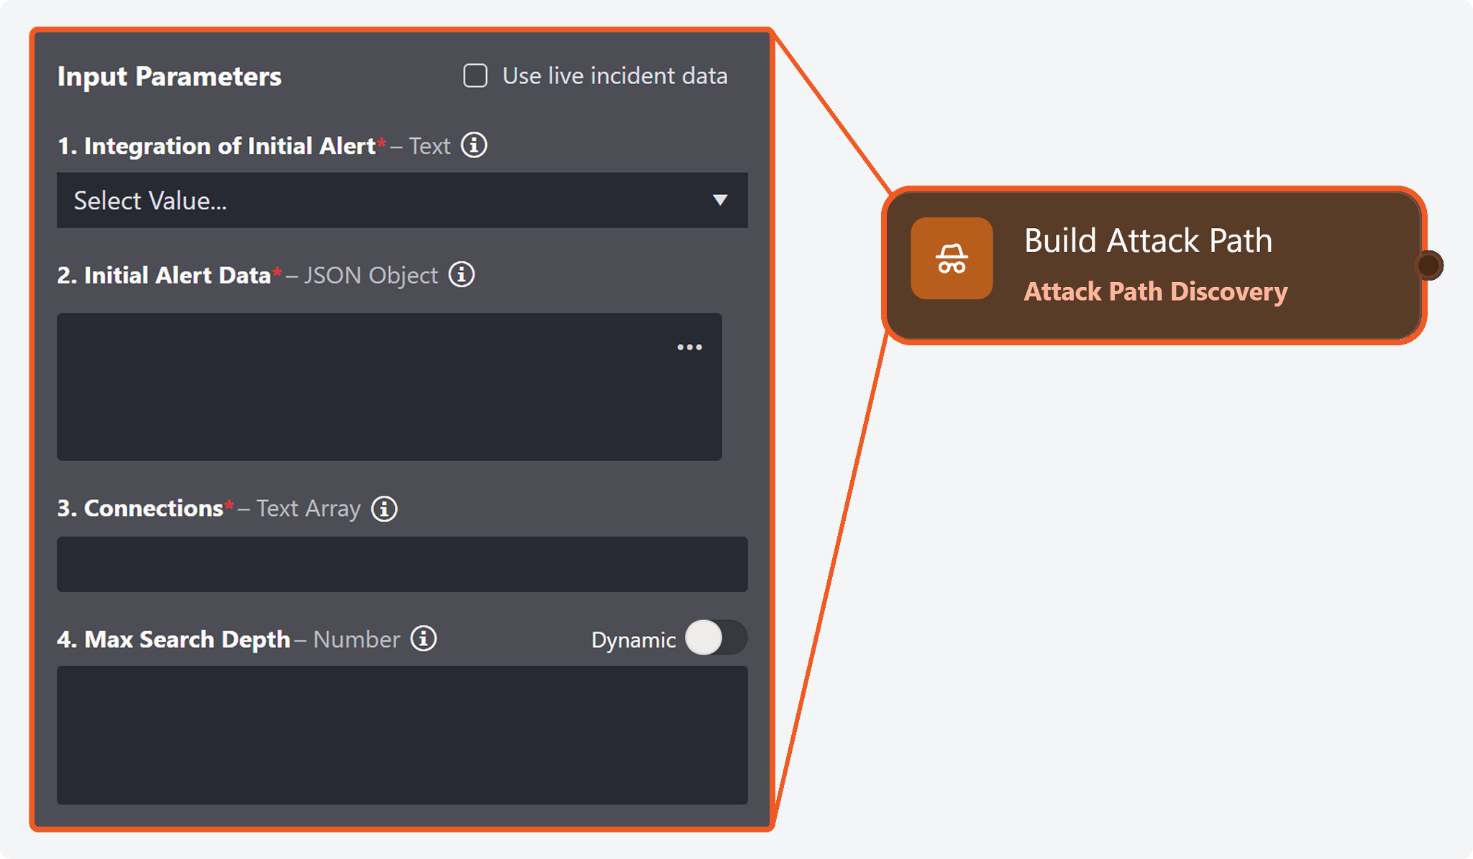Toggle the Dynamic switch on

[716, 638]
